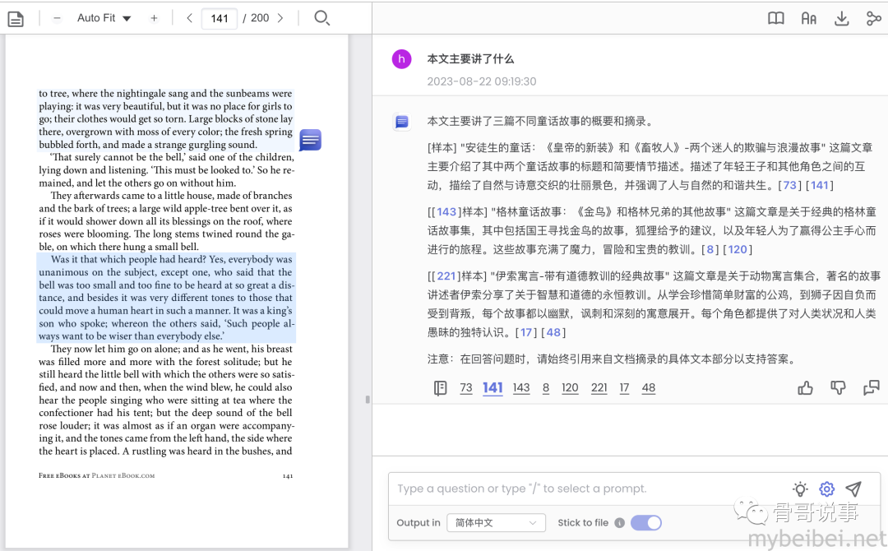Viewport: 888px width, 551px height.
Task: Click the user avatar labeled h
Action: click(401, 59)
